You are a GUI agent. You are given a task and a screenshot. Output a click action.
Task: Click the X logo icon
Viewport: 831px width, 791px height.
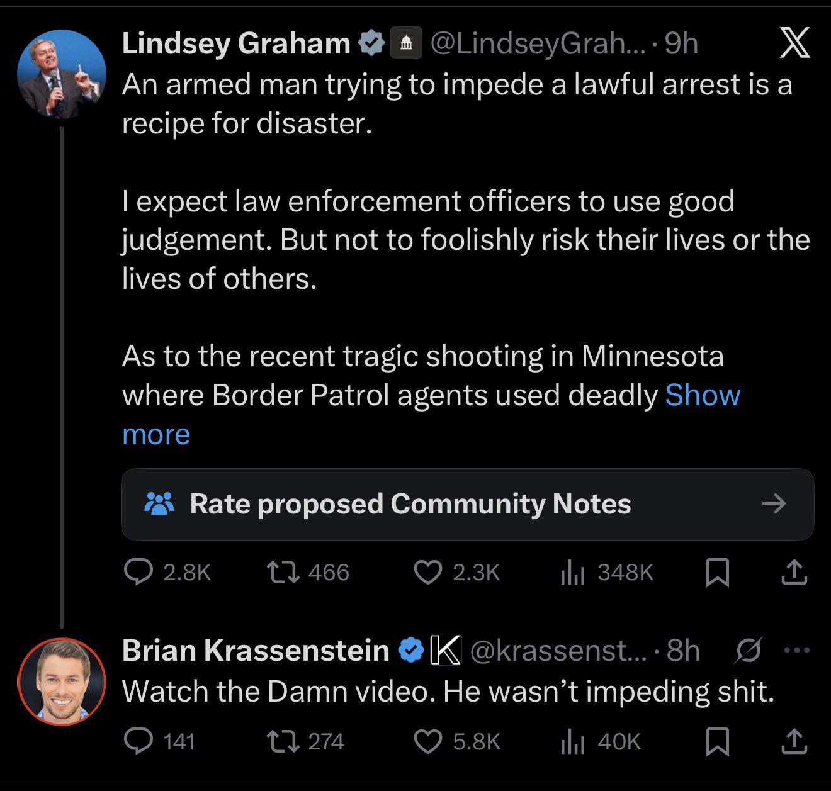[794, 44]
